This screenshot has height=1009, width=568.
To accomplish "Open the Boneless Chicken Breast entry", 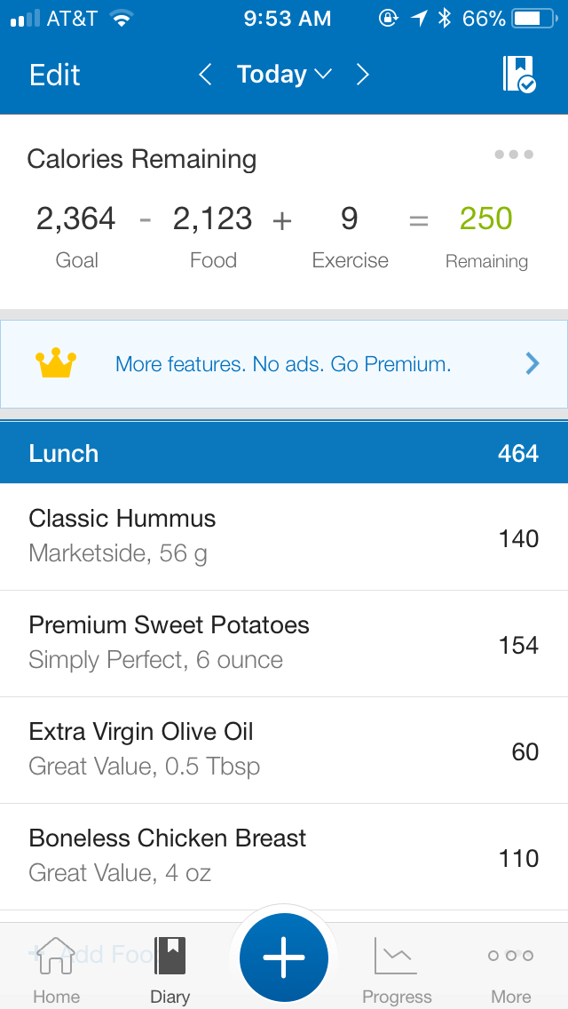I will click(284, 856).
